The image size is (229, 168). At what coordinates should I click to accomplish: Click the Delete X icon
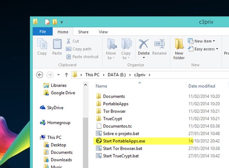tap(144, 44)
